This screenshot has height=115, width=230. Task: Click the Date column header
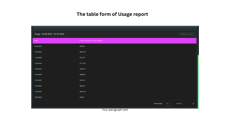36,41
